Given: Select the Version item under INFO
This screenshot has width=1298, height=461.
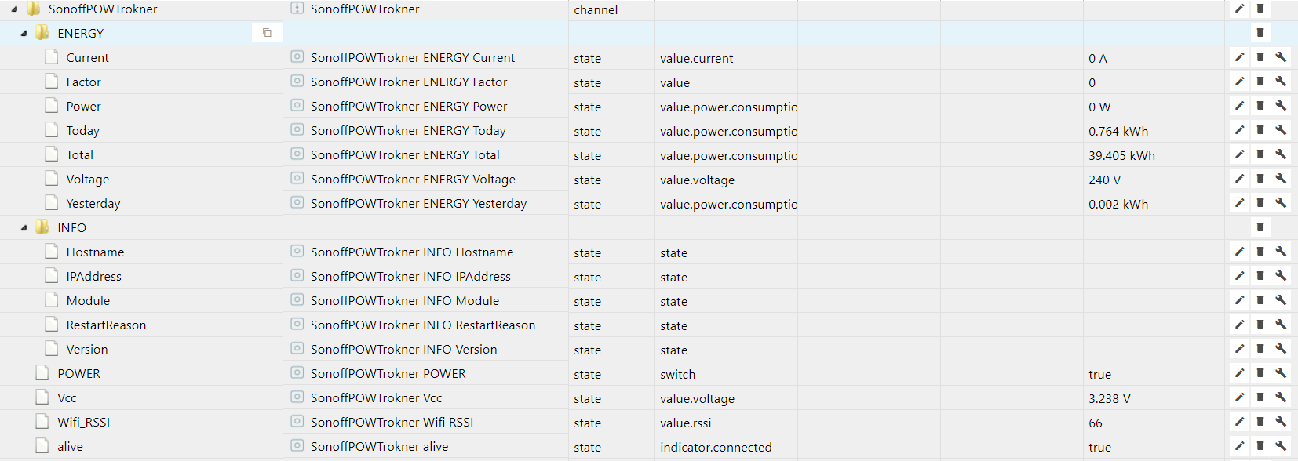Looking at the screenshot, I should pyautogui.click(x=87, y=350).
